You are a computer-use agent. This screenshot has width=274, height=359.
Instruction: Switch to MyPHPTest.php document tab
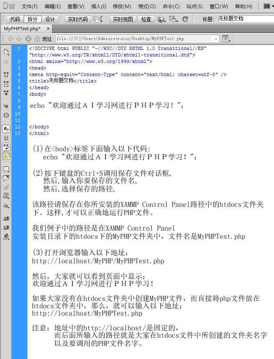(x=22, y=29)
